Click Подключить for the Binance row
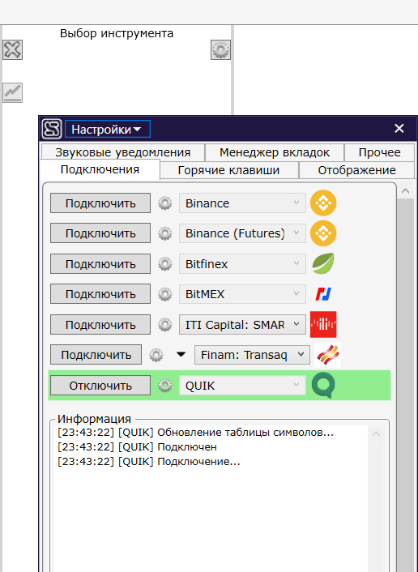The height and width of the screenshot is (572, 418). click(x=100, y=203)
